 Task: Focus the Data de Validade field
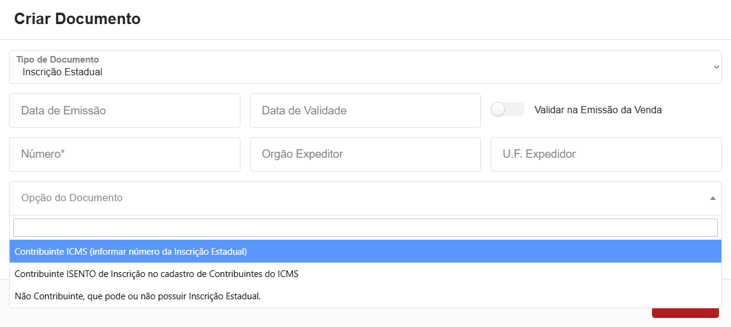tap(365, 111)
